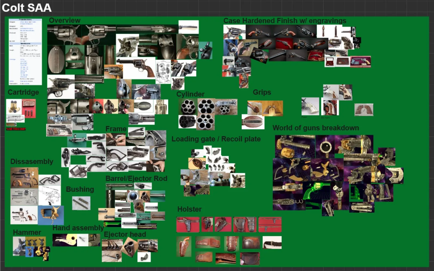The height and width of the screenshot is (271, 434).
Task: Select the Colt SAA board title
Action: 26,8
